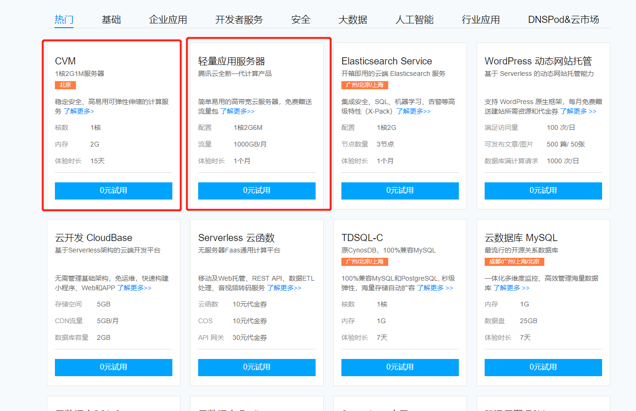This screenshot has width=636, height=411.
Task: Click the 云数据库 MySQL title
Action: pos(521,238)
